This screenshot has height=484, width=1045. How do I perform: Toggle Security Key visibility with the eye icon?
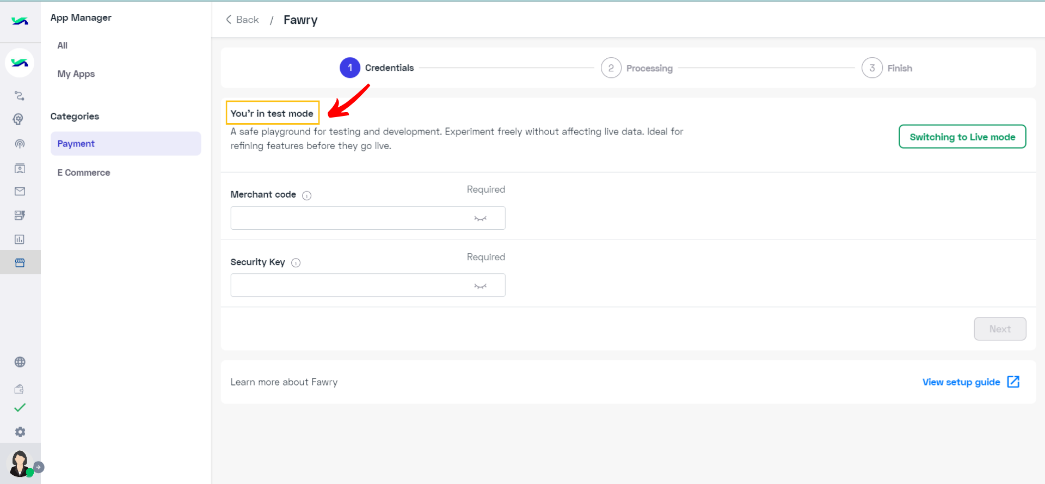point(480,286)
